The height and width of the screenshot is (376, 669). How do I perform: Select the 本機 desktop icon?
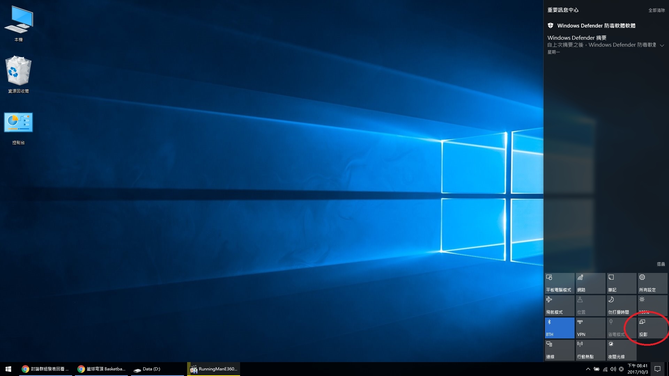click(18, 24)
